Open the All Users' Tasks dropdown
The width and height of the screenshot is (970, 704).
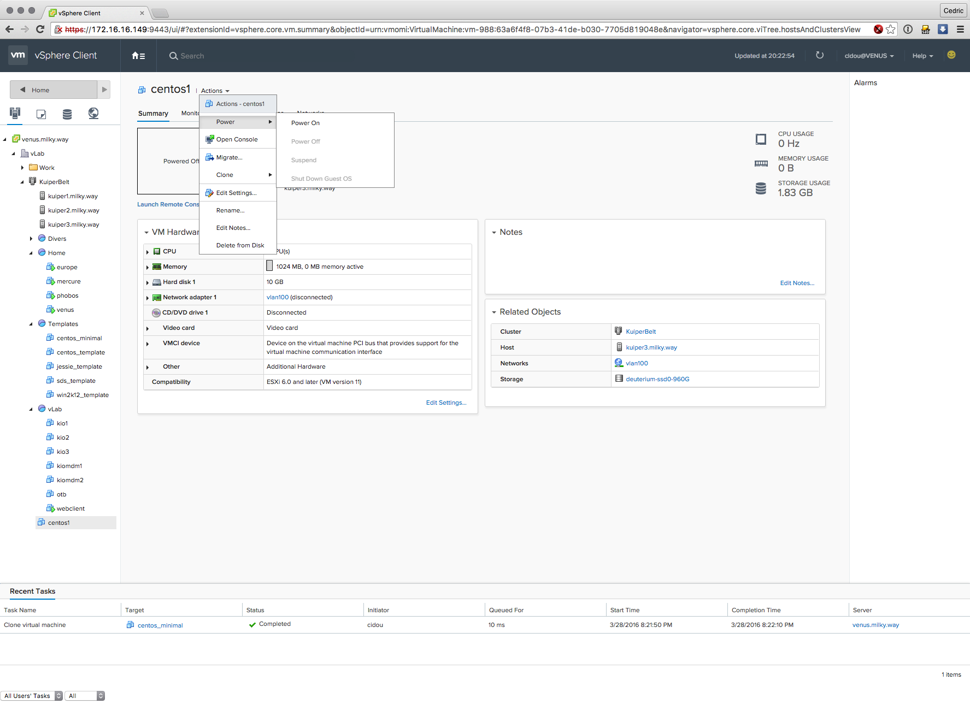pyautogui.click(x=32, y=696)
